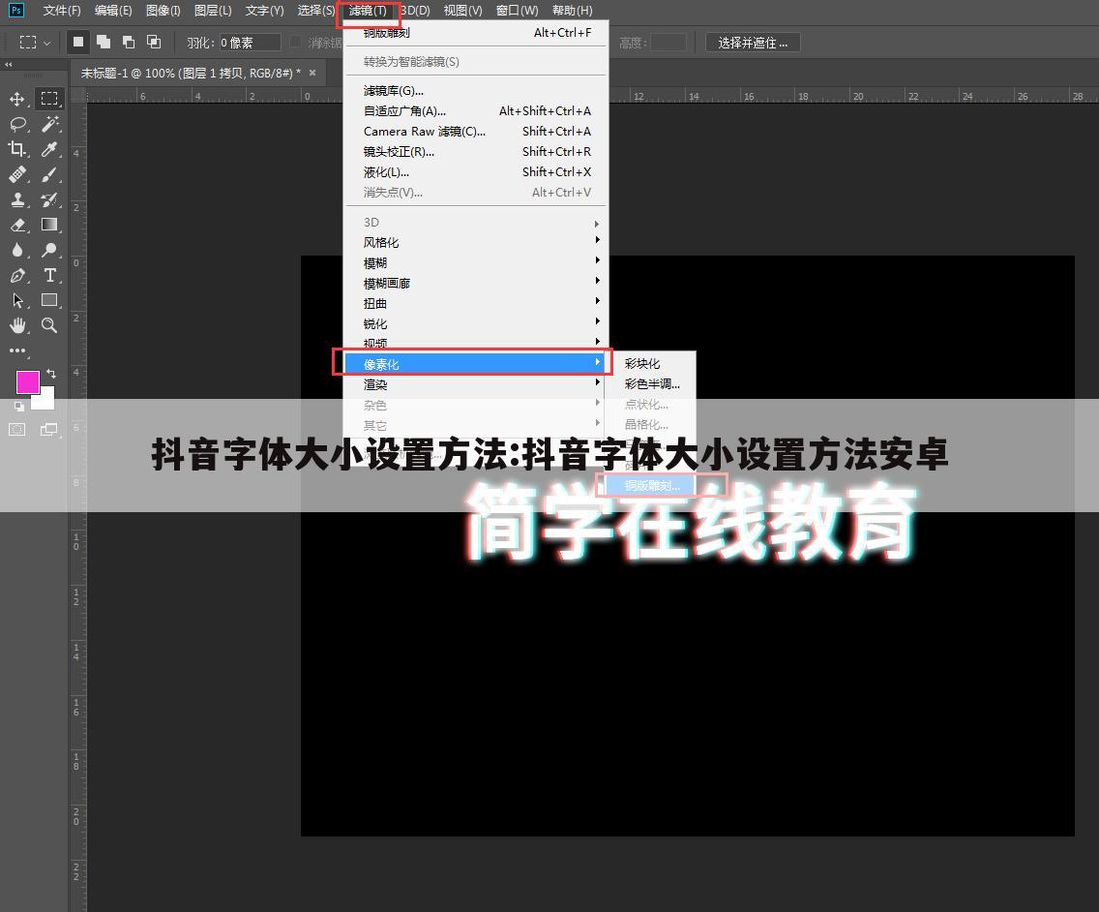The height and width of the screenshot is (912, 1099).
Task: Open the 帮助(H) menu
Action: tap(572, 11)
